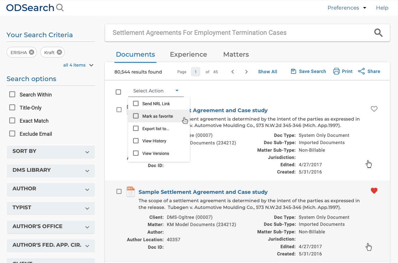Screen dimensions: 398x263
Task: Remove the Kraft criteria chip
Action: click(59, 52)
